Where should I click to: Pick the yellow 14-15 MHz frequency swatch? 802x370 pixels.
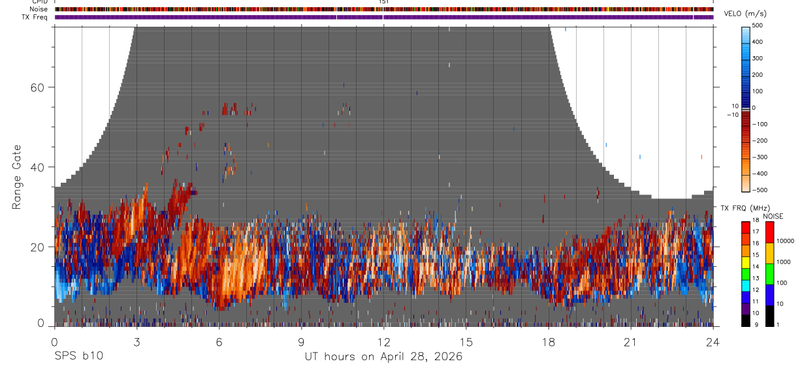pyautogui.click(x=746, y=262)
